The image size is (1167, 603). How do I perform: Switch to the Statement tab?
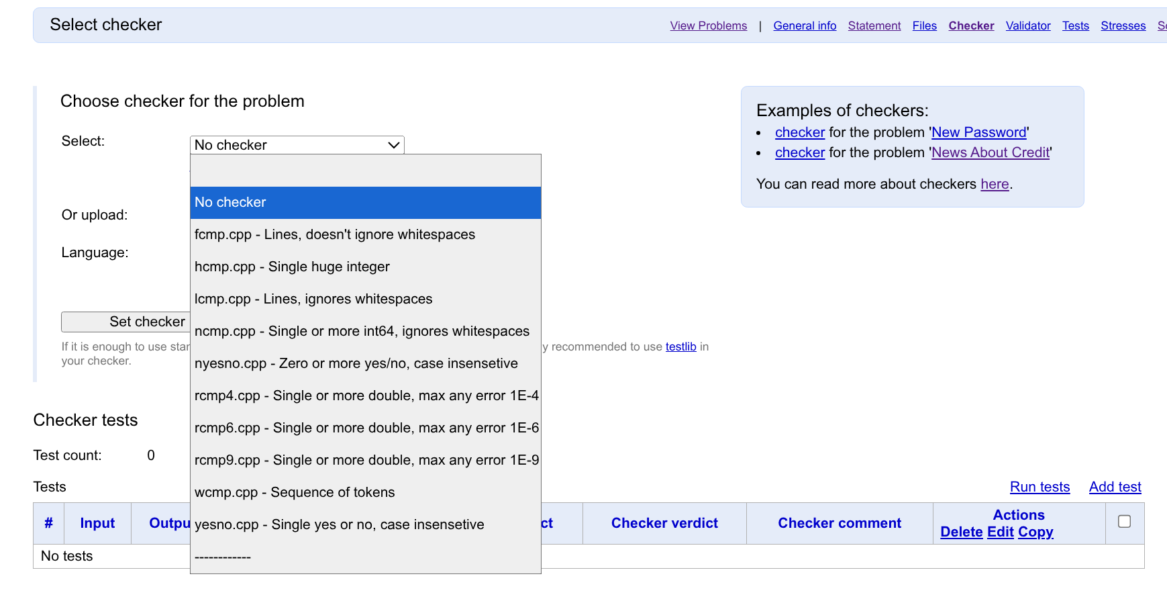pyautogui.click(x=874, y=26)
